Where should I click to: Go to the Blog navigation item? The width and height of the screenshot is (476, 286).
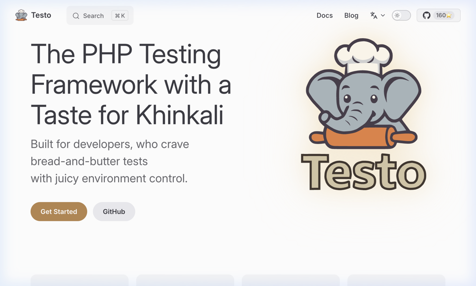coord(351,15)
